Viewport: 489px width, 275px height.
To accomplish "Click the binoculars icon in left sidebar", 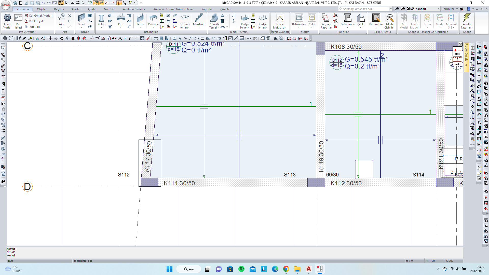I will 3,182.
